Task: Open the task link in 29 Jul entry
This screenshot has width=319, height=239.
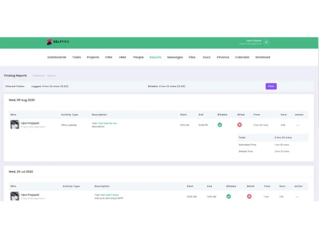Action: point(110,195)
